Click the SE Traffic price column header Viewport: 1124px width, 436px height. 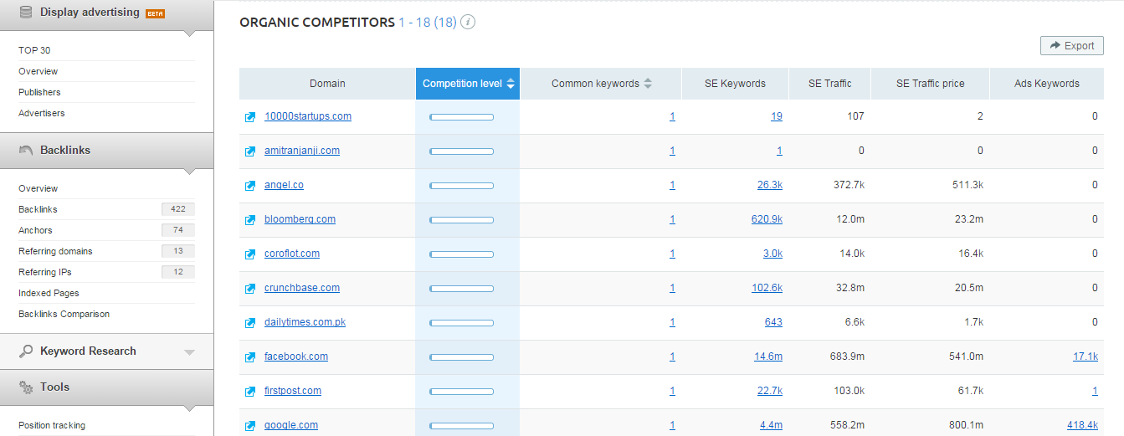tap(931, 84)
